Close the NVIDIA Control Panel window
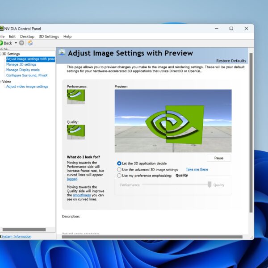This screenshot has width=268, height=268. (246, 29)
